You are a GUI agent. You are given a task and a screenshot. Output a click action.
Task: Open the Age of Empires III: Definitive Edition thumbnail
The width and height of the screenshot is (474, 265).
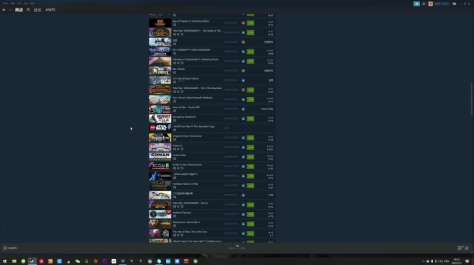click(x=160, y=23)
